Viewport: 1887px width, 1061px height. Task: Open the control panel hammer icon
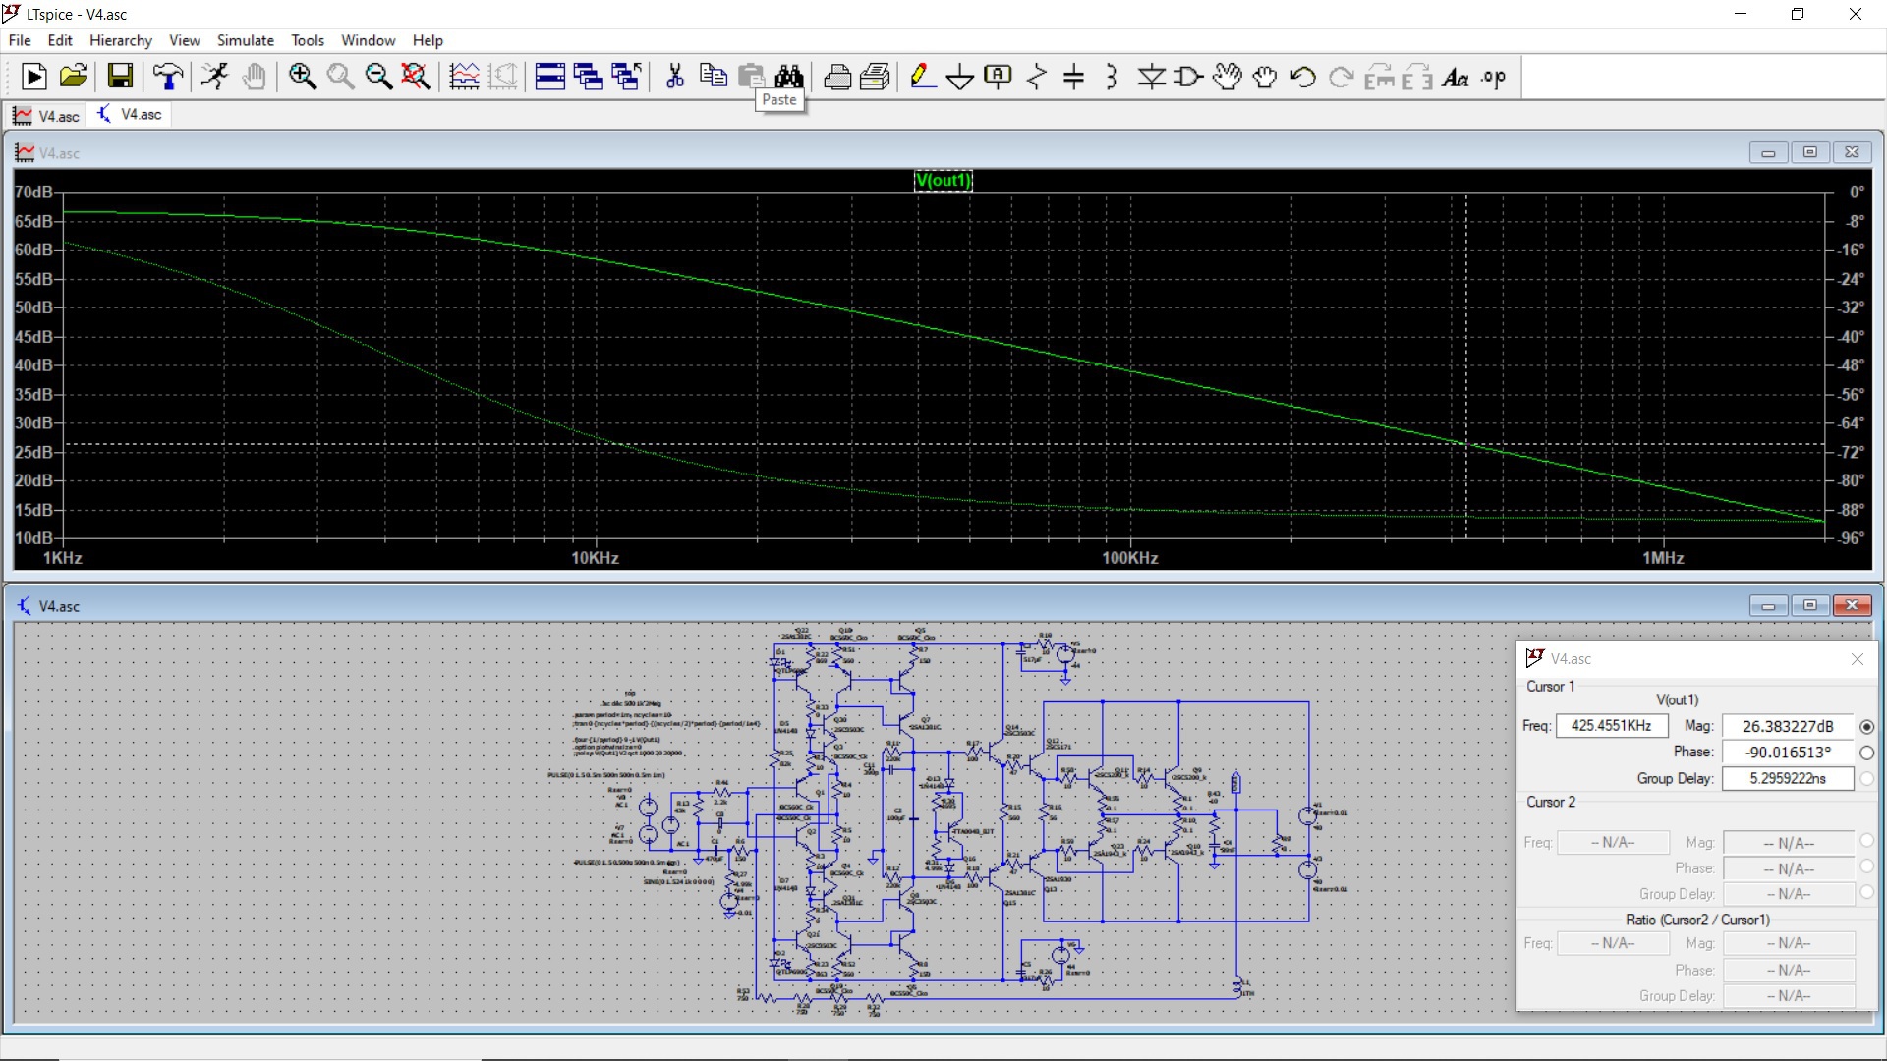[168, 77]
